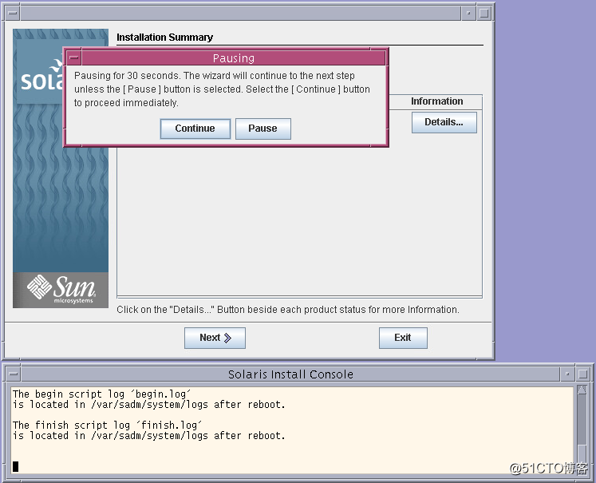Image resolution: width=596 pixels, height=483 pixels.
Task: Click the Exit button
Action: click(x=403, y=338)
